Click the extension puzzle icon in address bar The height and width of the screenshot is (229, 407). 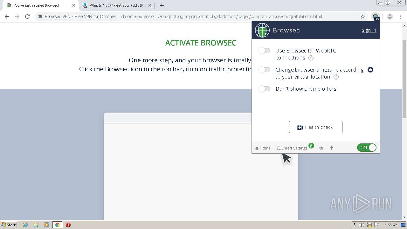40,17
